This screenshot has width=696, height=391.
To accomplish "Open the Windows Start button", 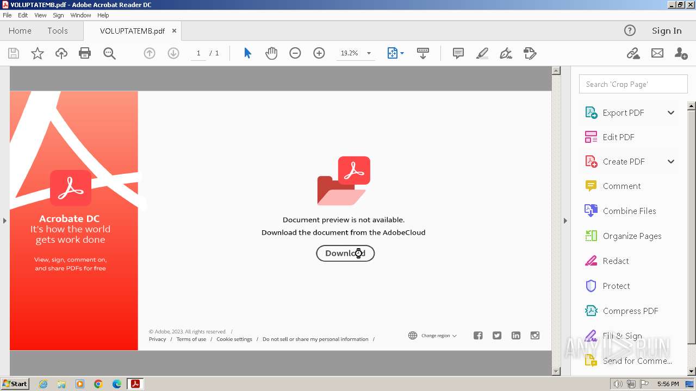I will (15, 383).
